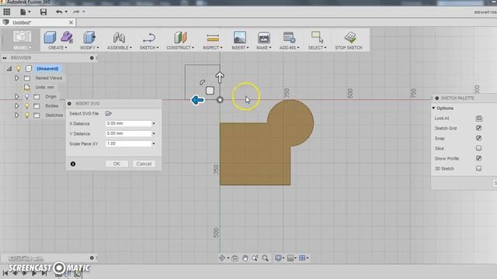The image size is (497, 279).
Task: Click the Select tool icon
Action: point(317,37)
